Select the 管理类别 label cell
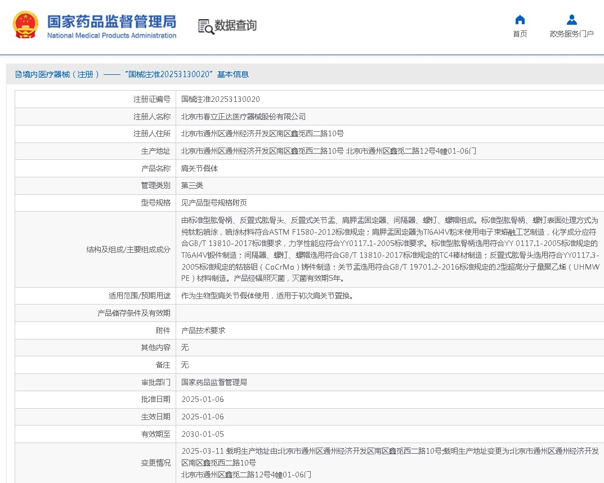This screenshot has width=604, height=483. pyautogui.click(x=96, y=185)
